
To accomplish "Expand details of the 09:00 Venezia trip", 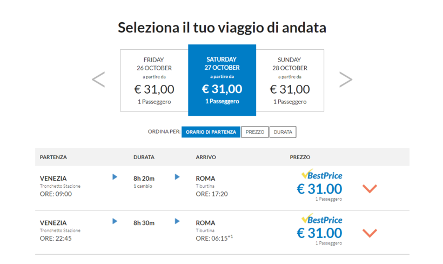I will coord(370,189).
